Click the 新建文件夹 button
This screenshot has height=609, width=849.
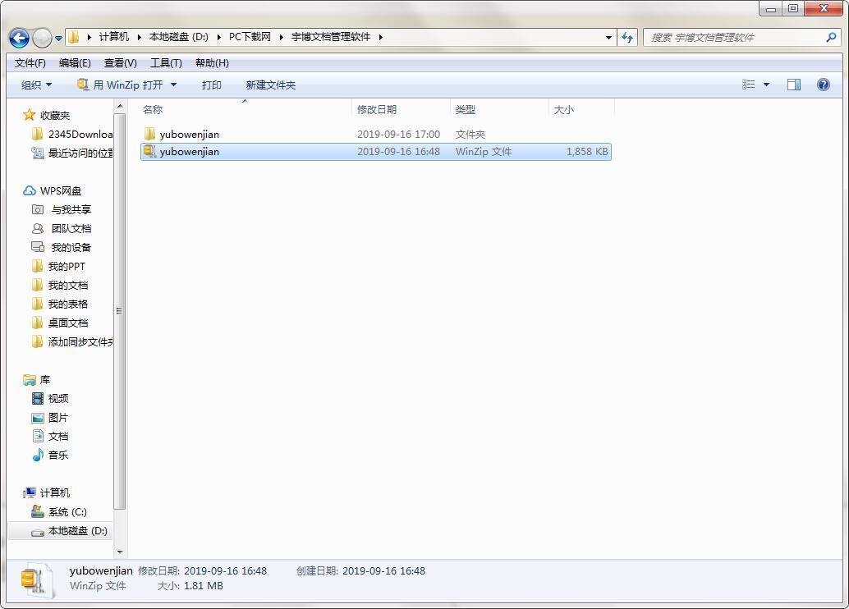[271, 85]
